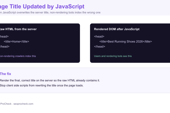Select the '<title>Home</title>' code line
Viewport: 170px width, 113px height.
16,42
